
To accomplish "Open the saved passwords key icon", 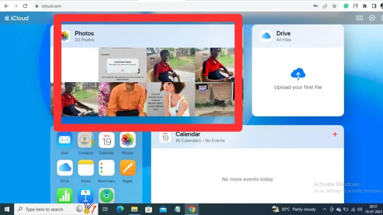I will click(x=316, y=6).
